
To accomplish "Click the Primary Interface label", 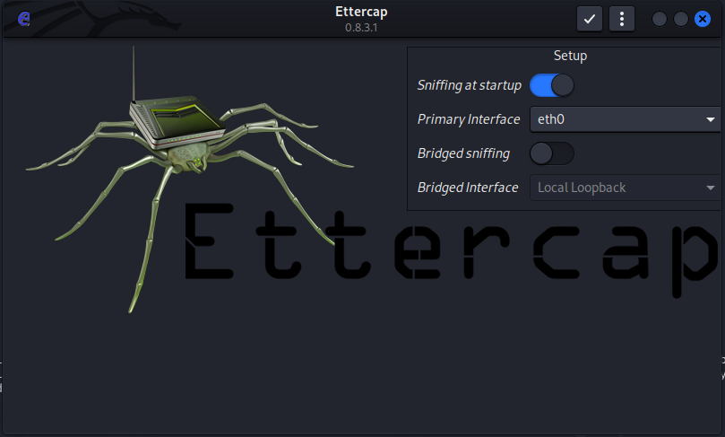I will click(x=468, y=119).
